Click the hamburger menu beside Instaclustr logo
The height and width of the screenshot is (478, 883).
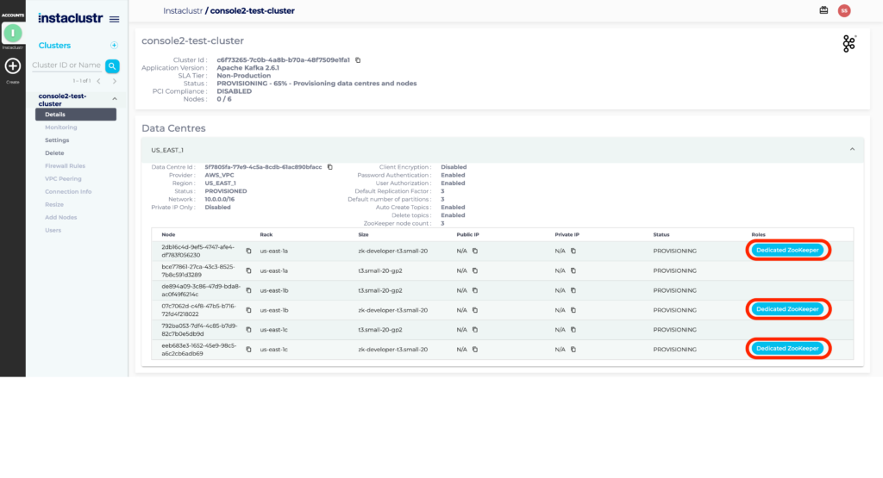pyautogui.click(x=114, y=19)
